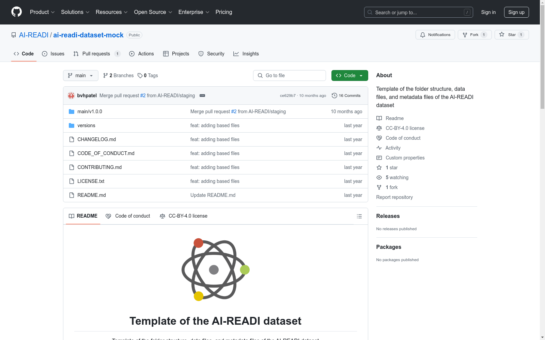Click the Star icon button
The height and width of the screenshot is (340, 545).
pyautogui.click(x=512, y=35)
